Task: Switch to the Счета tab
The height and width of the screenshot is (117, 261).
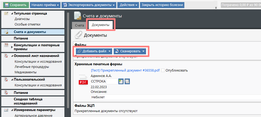Action: (x=79, y=25)
